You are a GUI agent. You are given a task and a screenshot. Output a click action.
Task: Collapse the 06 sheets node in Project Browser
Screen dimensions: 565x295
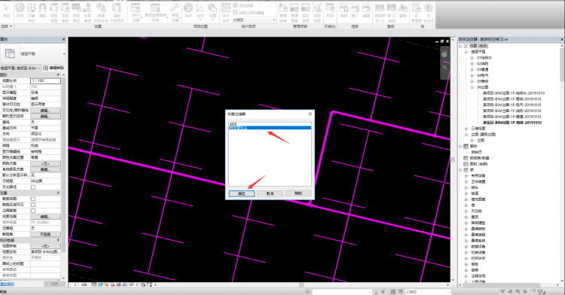(472, 87)
